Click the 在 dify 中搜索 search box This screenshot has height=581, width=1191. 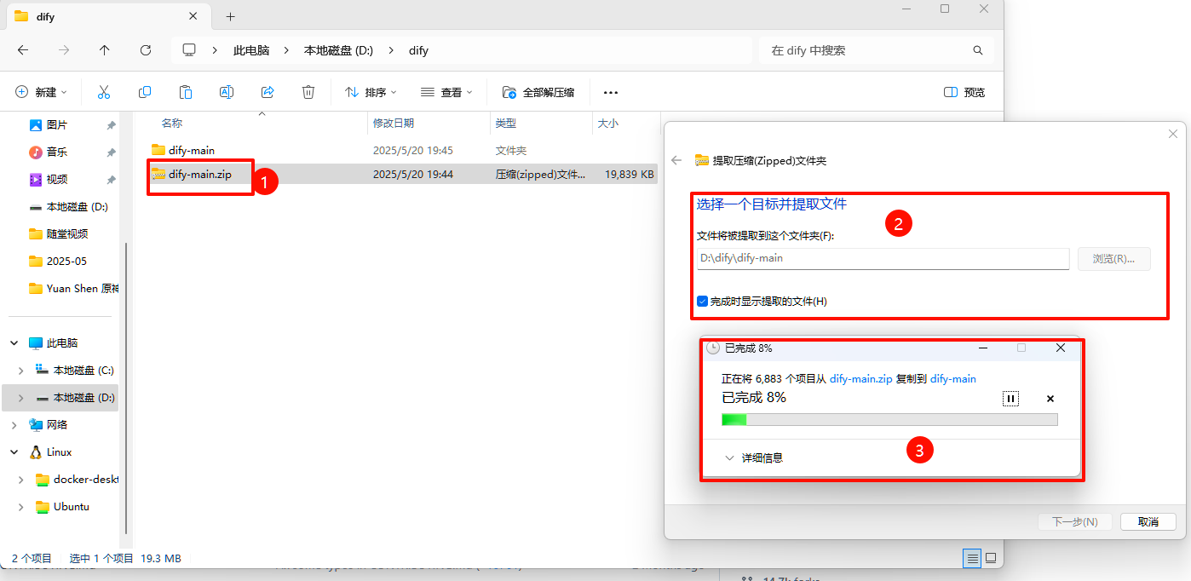point(876,50)
